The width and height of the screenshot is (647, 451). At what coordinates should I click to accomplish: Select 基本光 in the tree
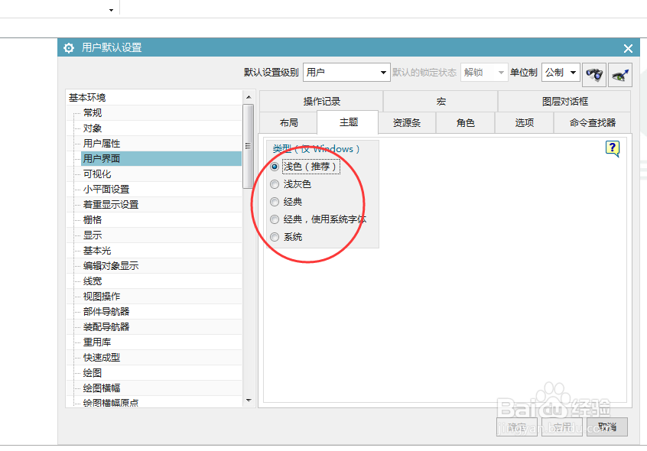coord(97,250)
